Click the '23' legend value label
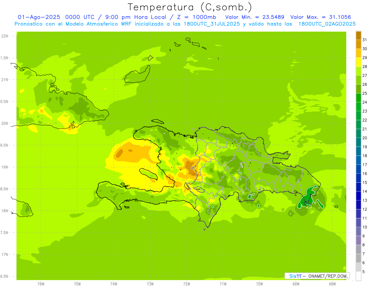This screenshot has height=288, width=373. tap(365, 111)
